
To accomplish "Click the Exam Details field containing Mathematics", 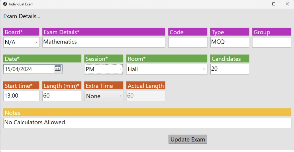I will tap(104, 42).
